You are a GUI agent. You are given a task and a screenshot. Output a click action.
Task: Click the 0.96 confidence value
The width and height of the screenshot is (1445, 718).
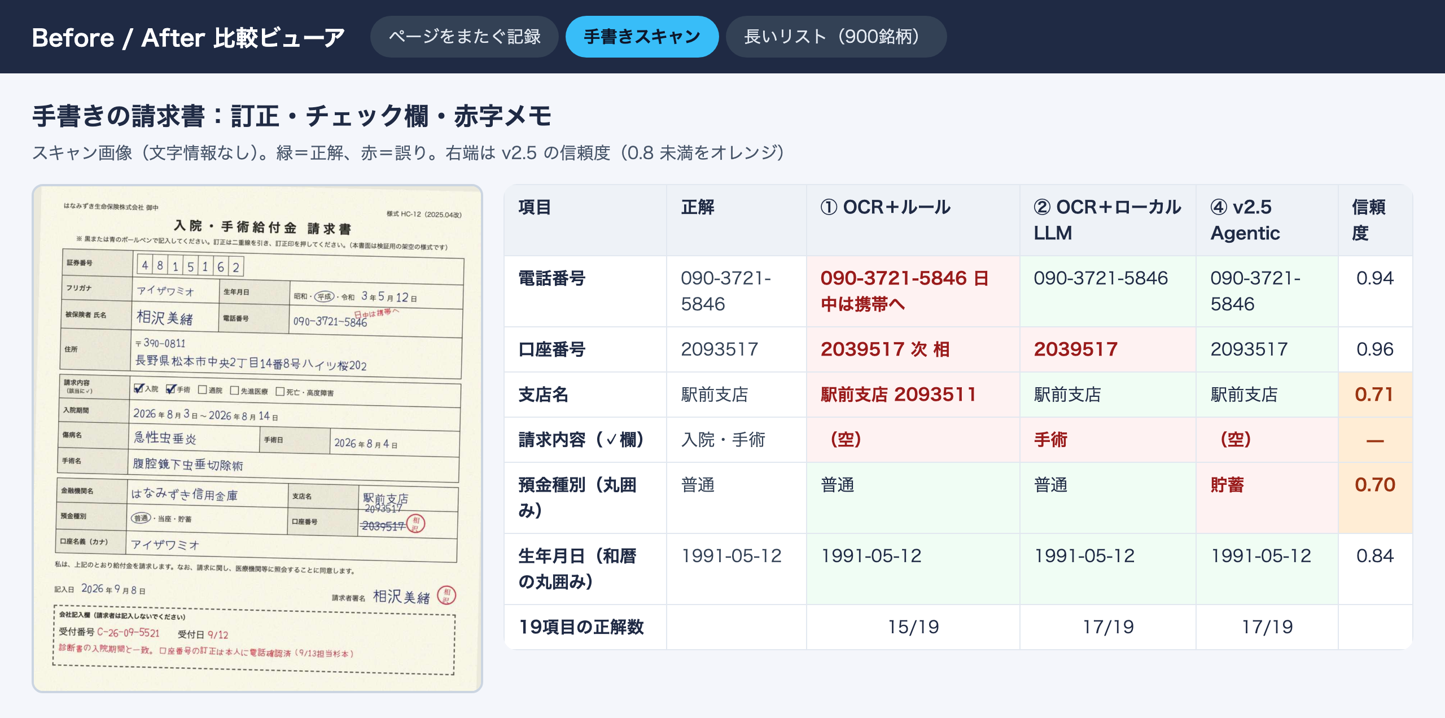(1374, 349)
